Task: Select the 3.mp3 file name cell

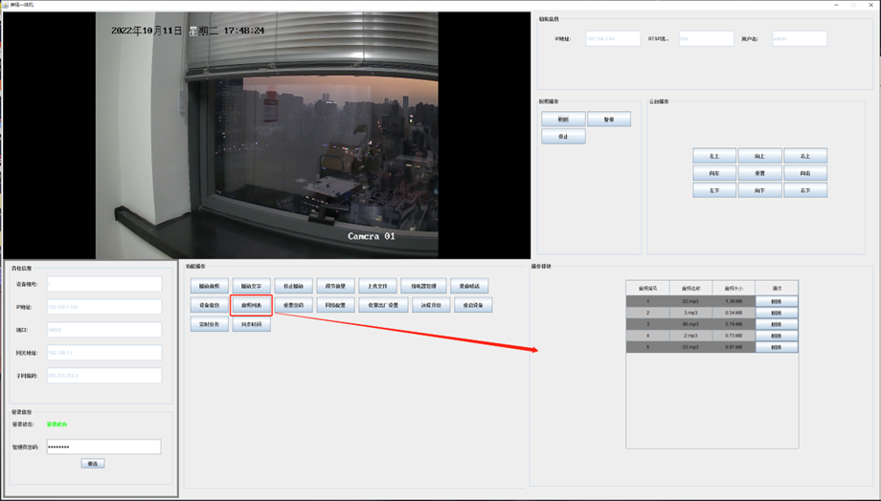Action: pos(690,313)
